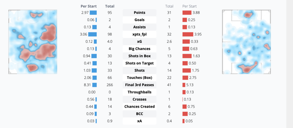293x128 pixels.
Task: Click the red xpts_fpl per-start bar
Action: coord(188,34)
